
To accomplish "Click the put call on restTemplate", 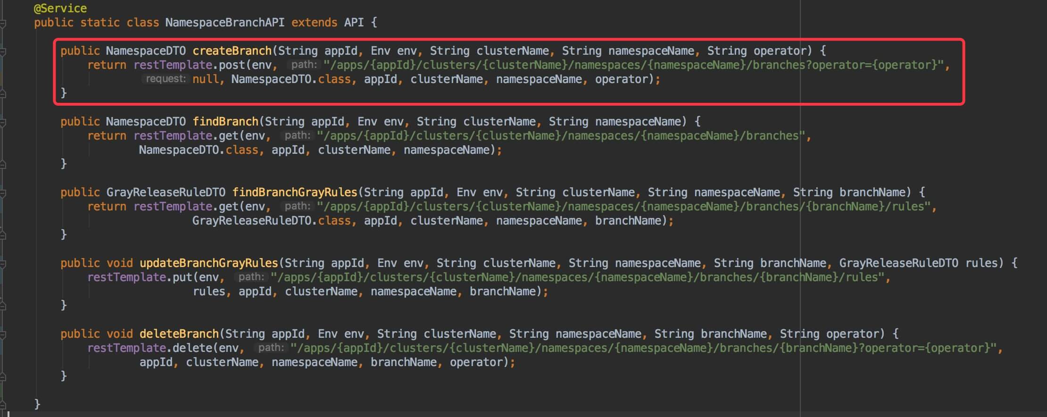I will click(x=183, y=277).
